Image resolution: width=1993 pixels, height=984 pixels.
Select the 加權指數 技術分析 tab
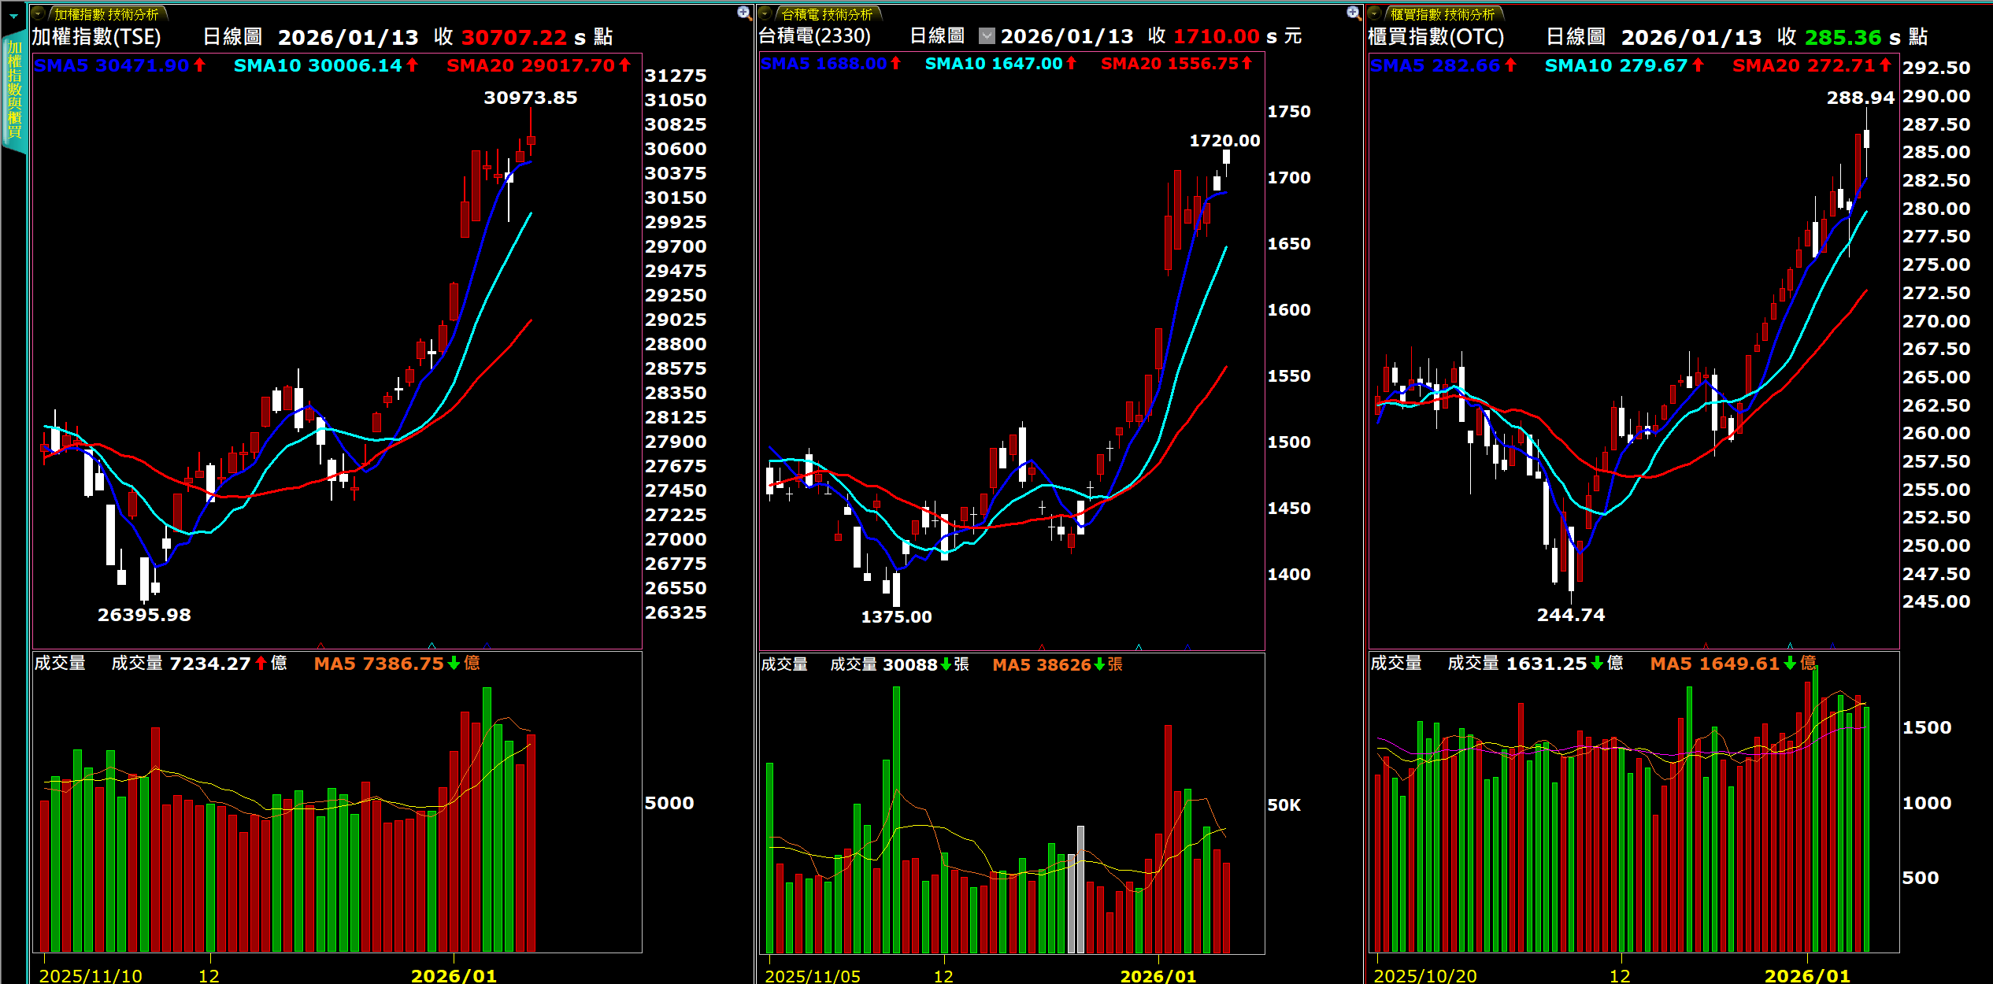coord(106,14)
